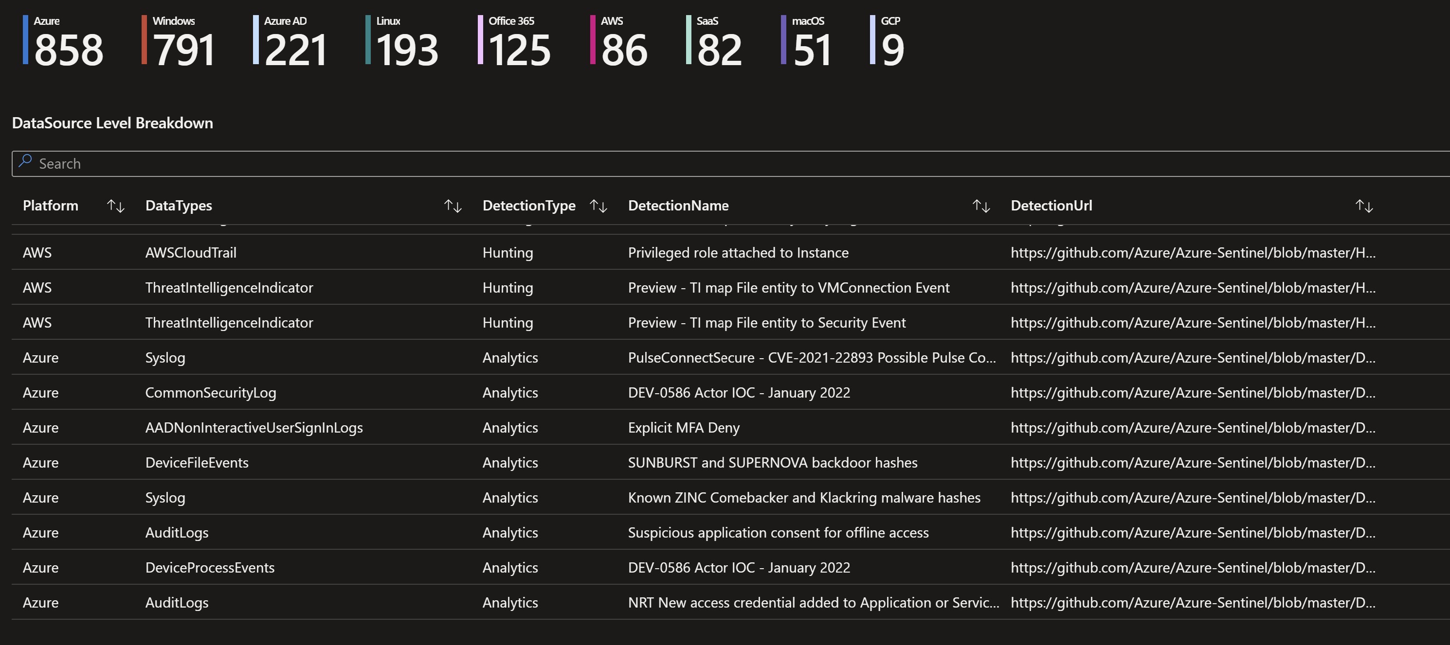Select the Azure AD 221 tile
Image resolution: width=1450 pixels, height=645 pixels.
click(x=290, y=40)
